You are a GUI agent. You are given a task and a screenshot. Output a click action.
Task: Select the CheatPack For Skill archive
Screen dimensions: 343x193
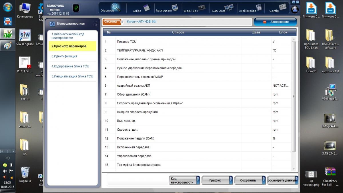pyautogui.click(x=330, y=176)
